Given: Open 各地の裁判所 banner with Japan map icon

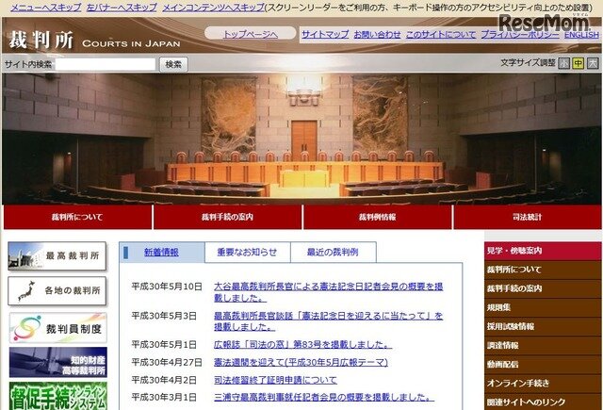Looking at the screenshot, I should pos(57,290).
